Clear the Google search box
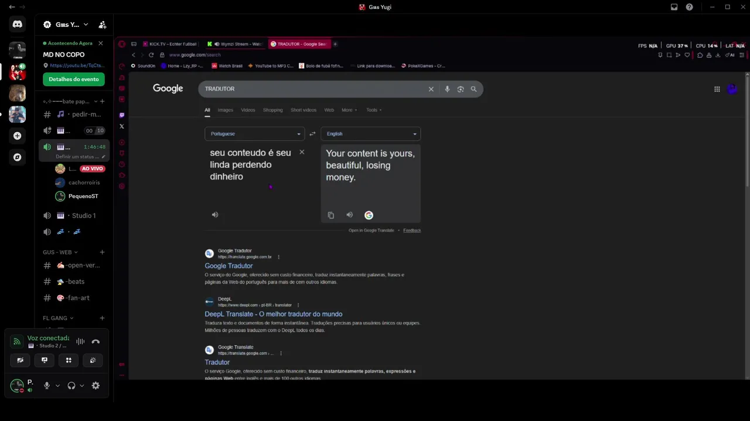The height and width of the screenshot is (421, 750). pyautogui.click(x=431, y=89)
